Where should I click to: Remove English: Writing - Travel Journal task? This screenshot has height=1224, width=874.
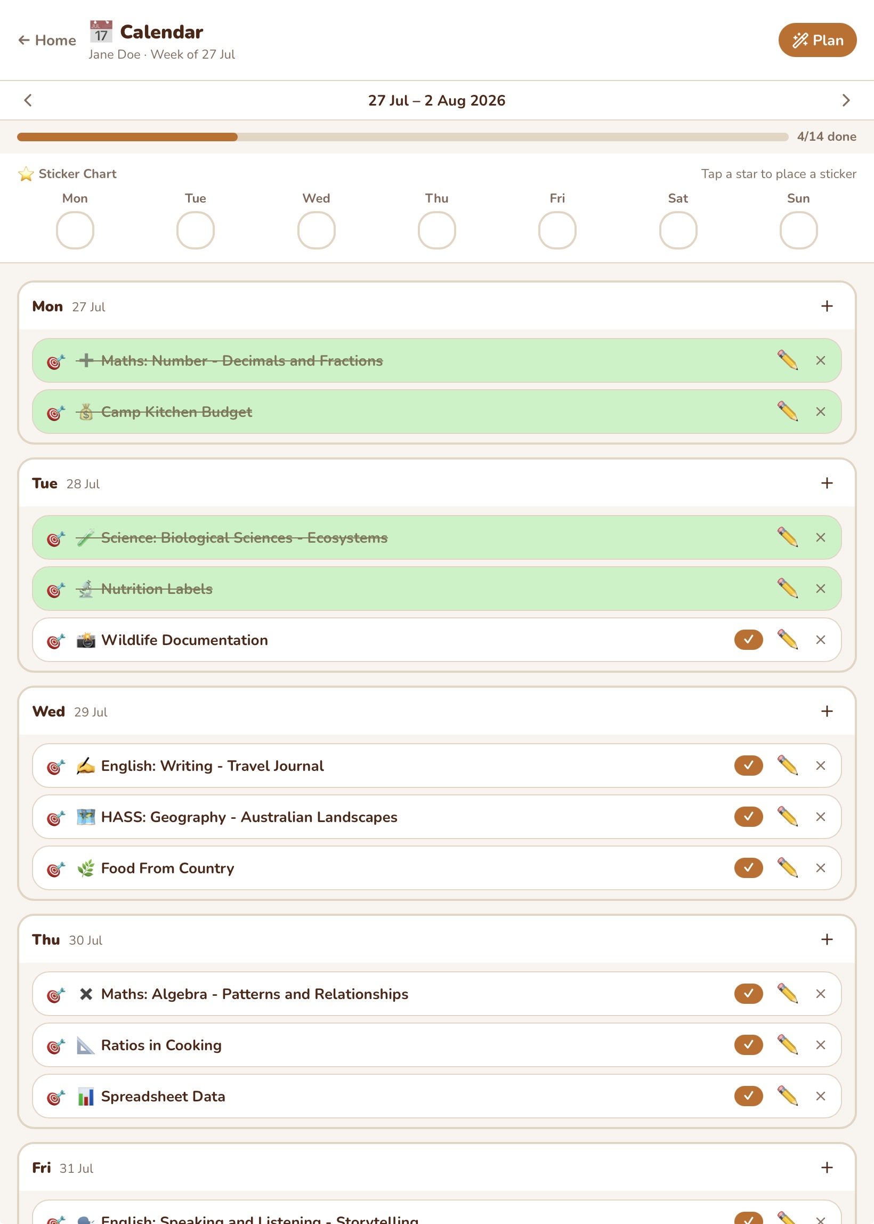[820, 766]
